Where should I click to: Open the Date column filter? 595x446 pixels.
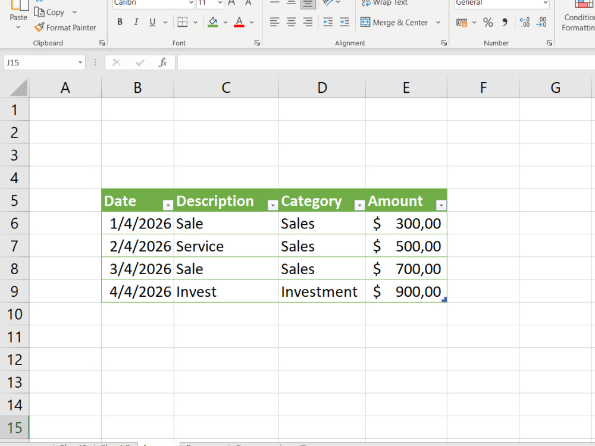(x=168, y=205)
